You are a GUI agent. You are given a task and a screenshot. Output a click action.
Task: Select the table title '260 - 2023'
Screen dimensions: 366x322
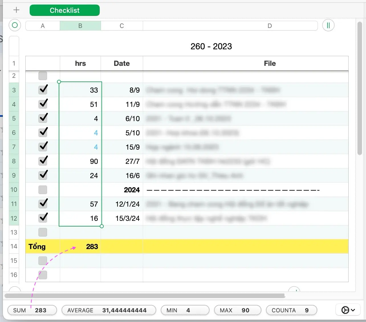coord(211,46)
